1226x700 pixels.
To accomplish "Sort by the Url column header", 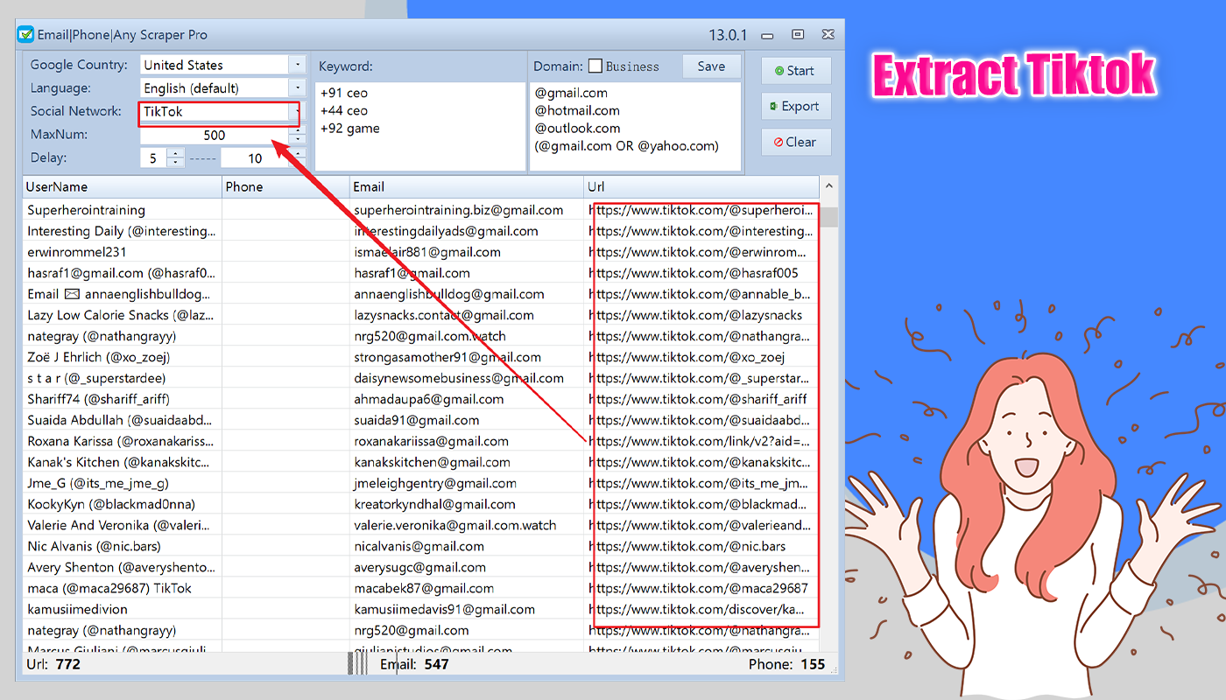I will coord(701,186).
